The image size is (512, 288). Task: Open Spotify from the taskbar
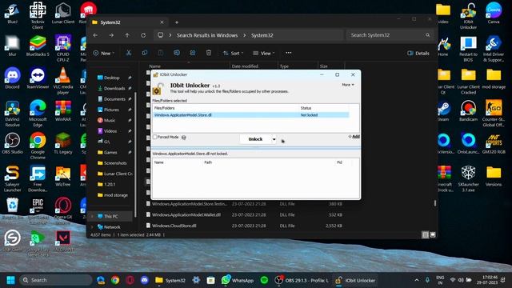[264, 280]
